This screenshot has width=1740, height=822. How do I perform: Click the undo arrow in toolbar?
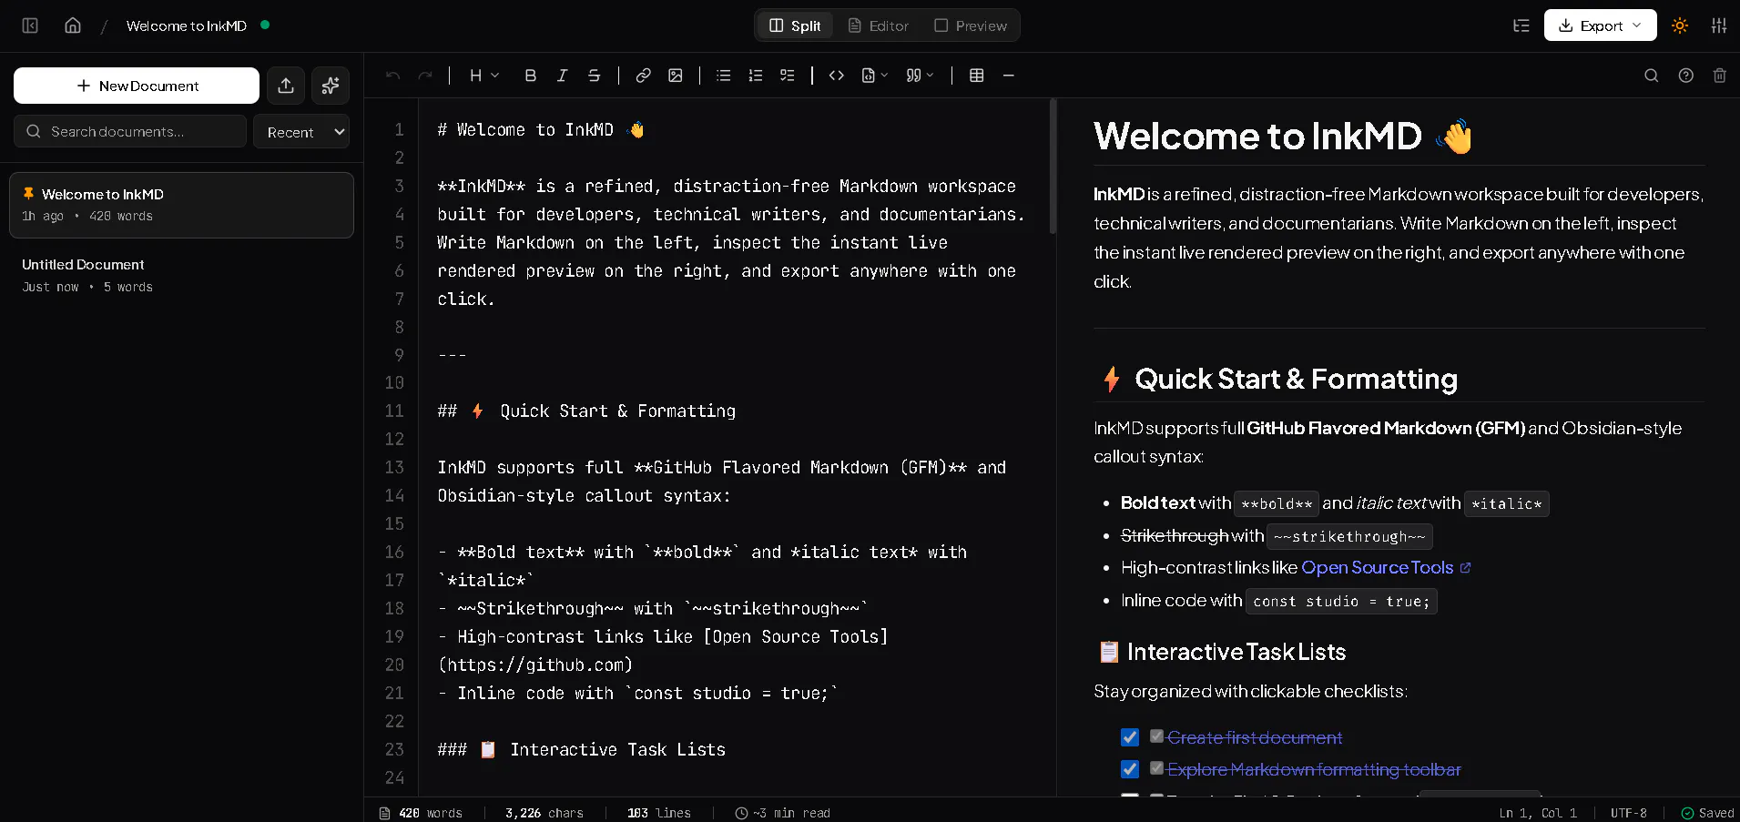[392, 76]
